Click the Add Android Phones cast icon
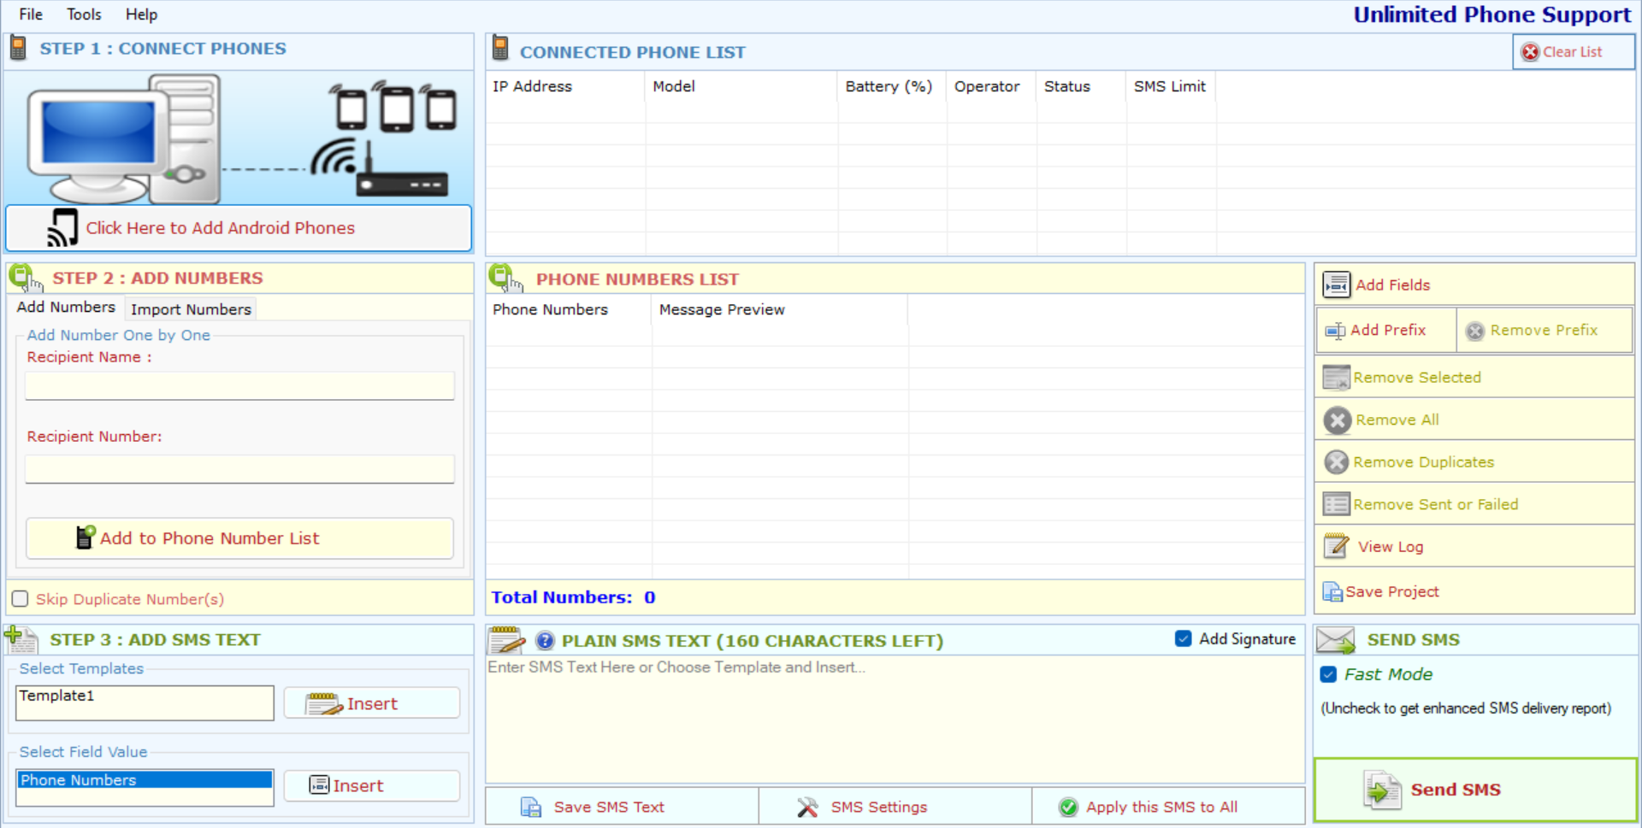Viewport: 1642px width, 828px height. [62, 228]
